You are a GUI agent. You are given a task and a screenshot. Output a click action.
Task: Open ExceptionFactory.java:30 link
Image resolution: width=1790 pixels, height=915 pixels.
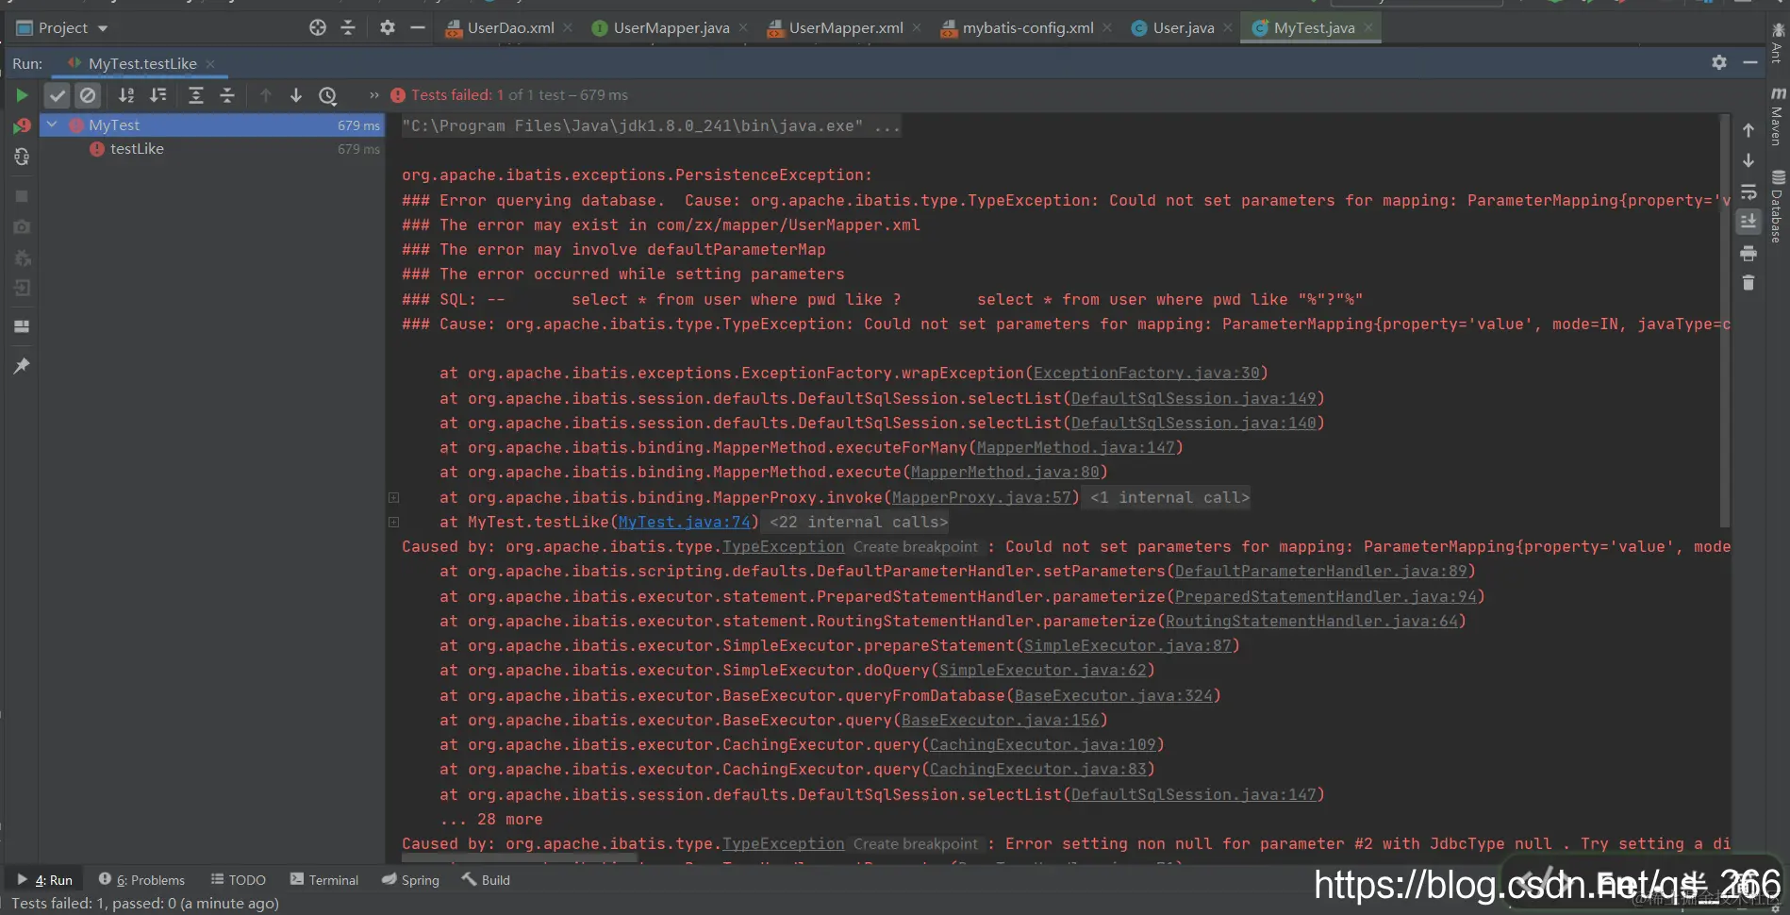pyautogui.click(x=1146, y=373)
